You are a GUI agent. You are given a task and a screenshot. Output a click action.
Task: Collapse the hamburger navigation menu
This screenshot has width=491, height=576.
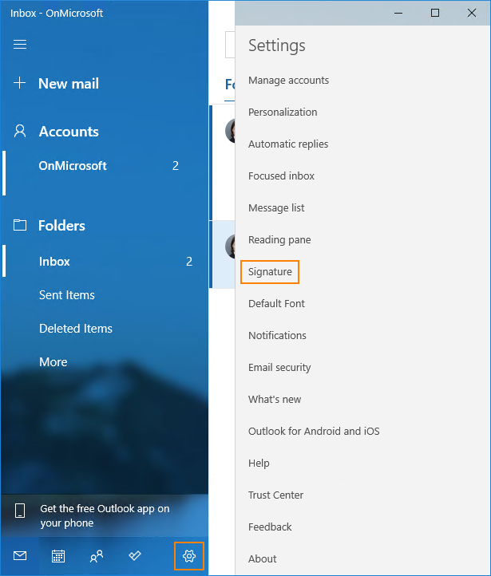20,45
